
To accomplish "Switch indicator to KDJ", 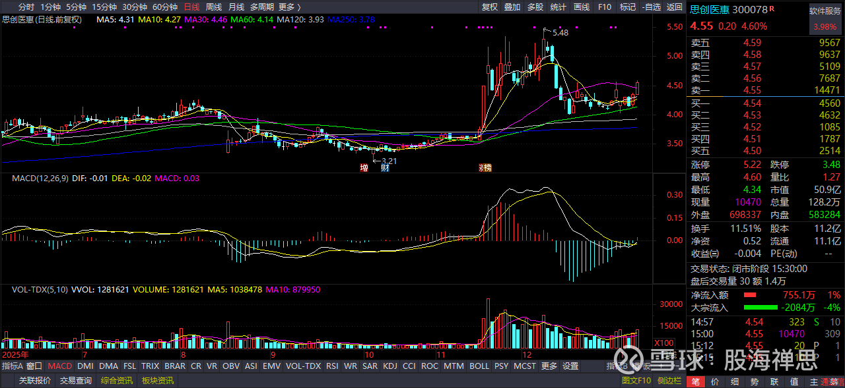I will [389, 366].
